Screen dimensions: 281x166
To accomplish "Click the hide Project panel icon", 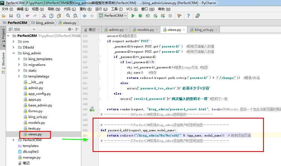I will click(x=77, y=29).
